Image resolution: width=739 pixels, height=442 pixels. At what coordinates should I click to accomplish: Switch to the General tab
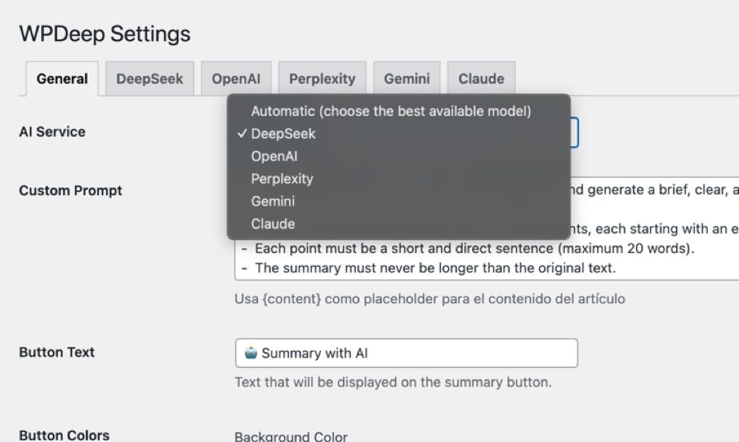click(62, 79)
